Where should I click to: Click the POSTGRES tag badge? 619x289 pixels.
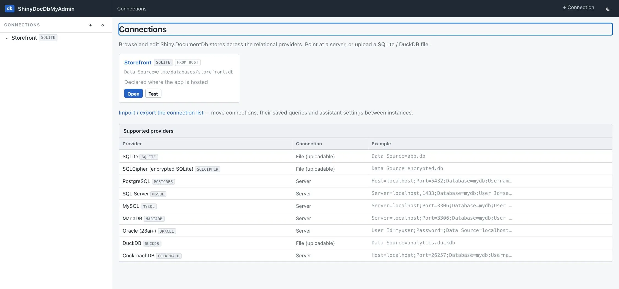163,182
